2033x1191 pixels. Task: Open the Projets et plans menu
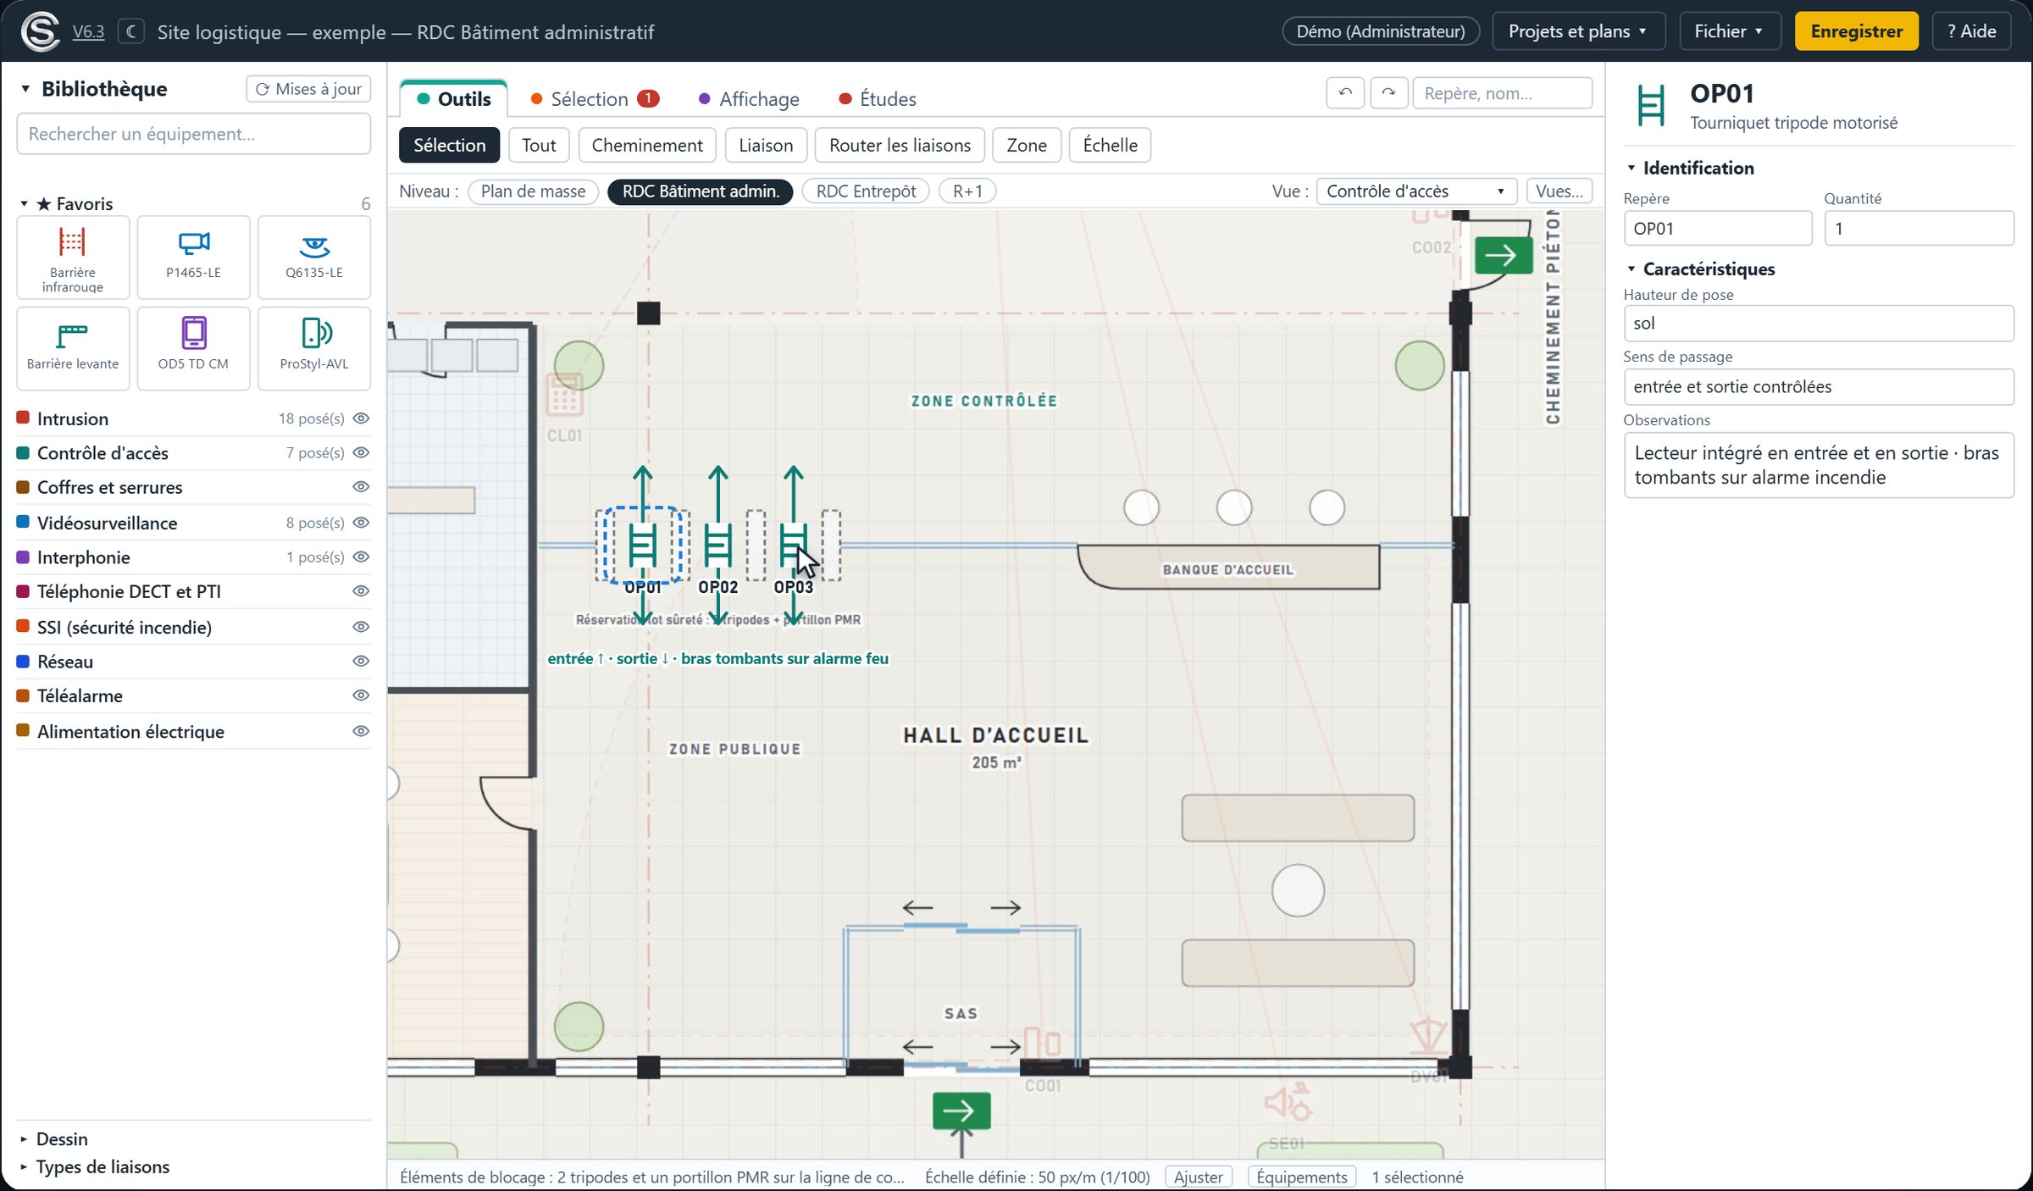1578,31
